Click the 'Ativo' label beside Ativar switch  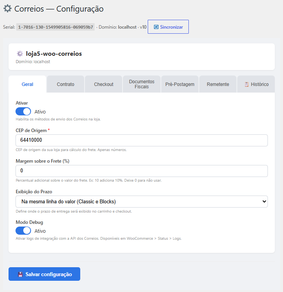point(40,112)
